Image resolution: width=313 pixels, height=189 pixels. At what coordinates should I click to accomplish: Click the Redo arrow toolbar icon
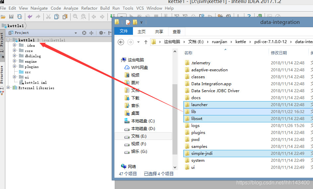coord(38,17)
